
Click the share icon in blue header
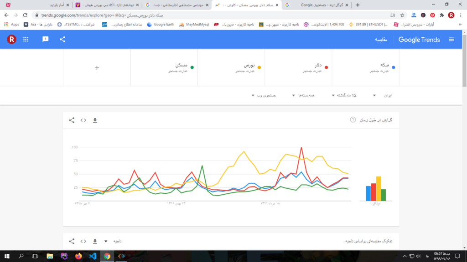click(62, 40)
